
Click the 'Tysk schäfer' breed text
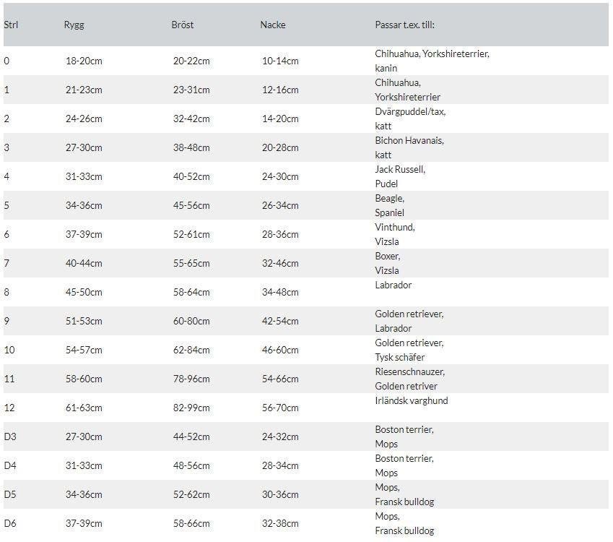[x=400, y=357]
